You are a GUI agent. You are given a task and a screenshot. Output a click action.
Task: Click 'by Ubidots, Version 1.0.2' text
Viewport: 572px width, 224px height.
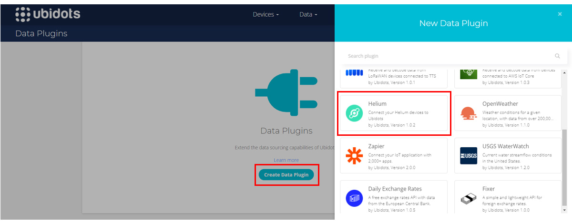(392, 125)
